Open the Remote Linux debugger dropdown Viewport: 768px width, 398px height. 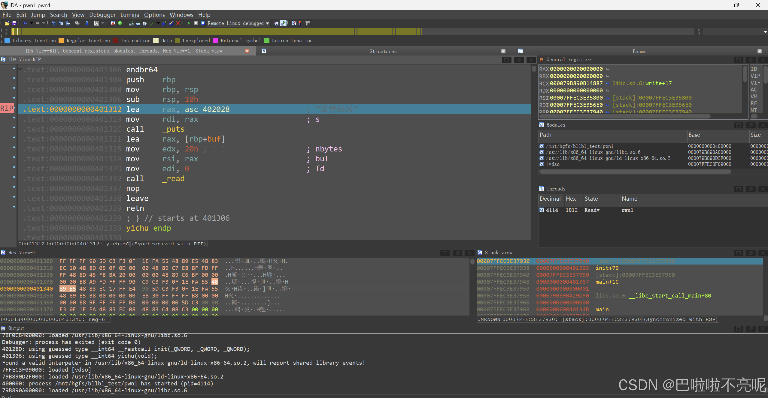tap(267, 23)
